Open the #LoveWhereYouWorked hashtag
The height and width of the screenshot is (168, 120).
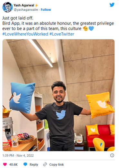point(25,34)
